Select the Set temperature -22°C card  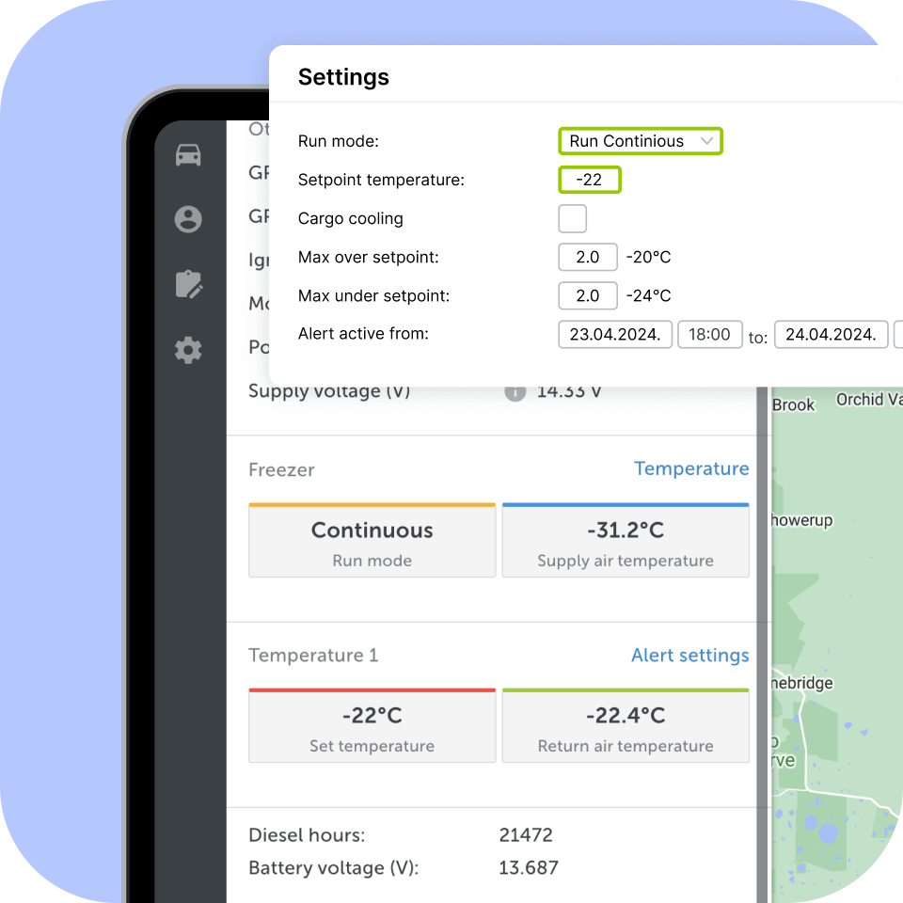pyautogui.click(x=372, y=725)
